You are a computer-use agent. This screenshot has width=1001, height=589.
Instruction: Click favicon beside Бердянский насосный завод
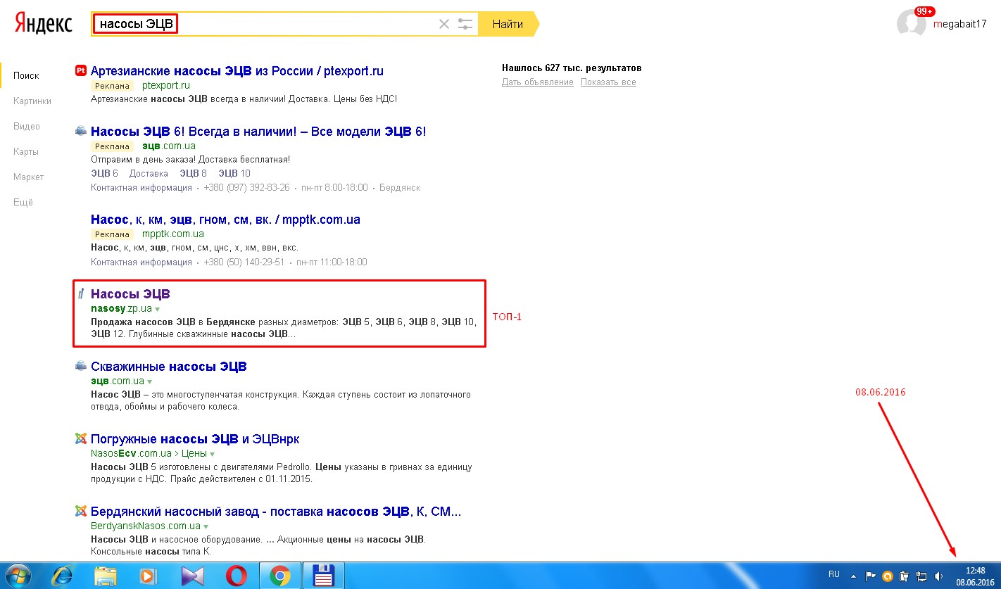coord(80,511)
